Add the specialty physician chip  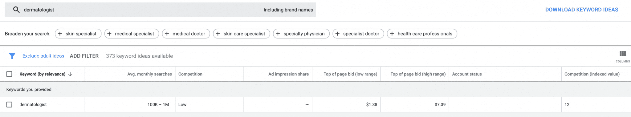(x=301, y=34)
